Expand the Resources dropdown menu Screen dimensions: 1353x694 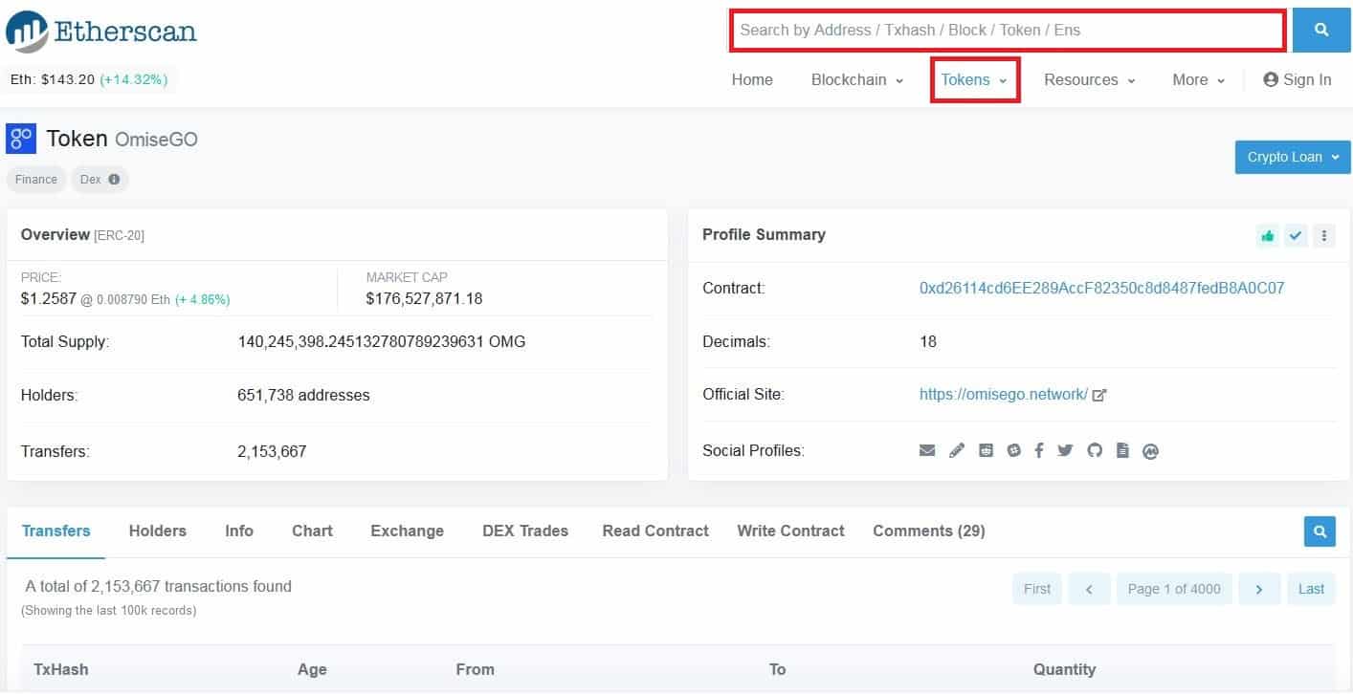(1090, 80)
